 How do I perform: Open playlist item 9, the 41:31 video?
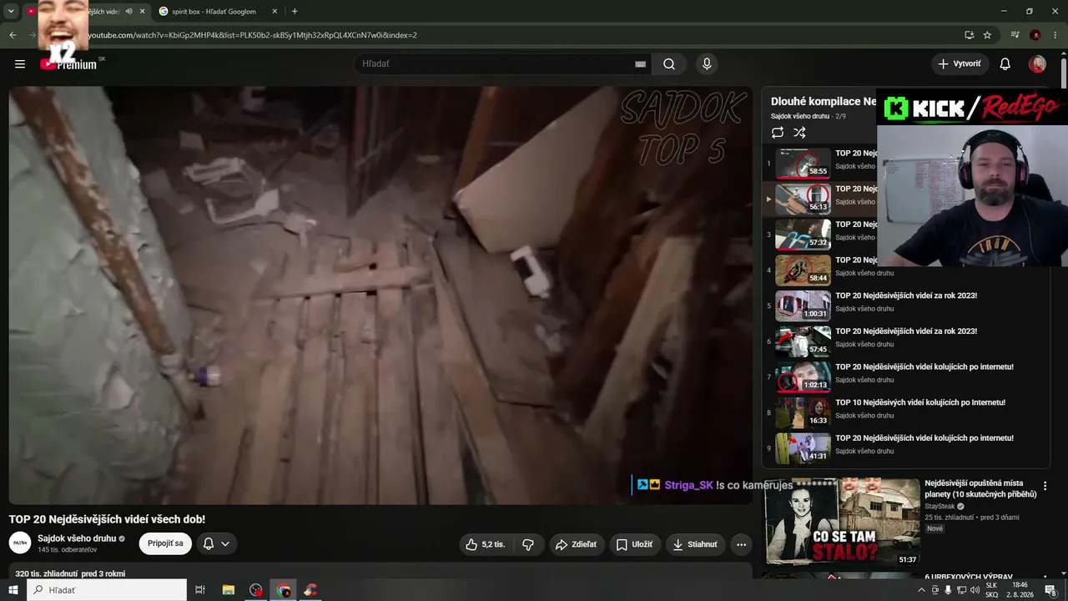pos(904,448)
